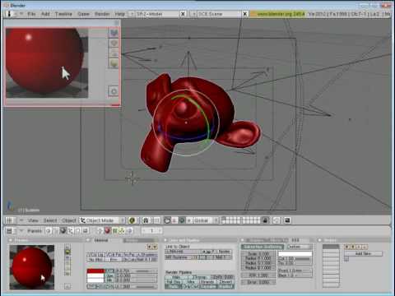The width and height of the screenshot is (395, 296).
Task: Toggle the ZTransp option
Action: (x=199, y=277)
